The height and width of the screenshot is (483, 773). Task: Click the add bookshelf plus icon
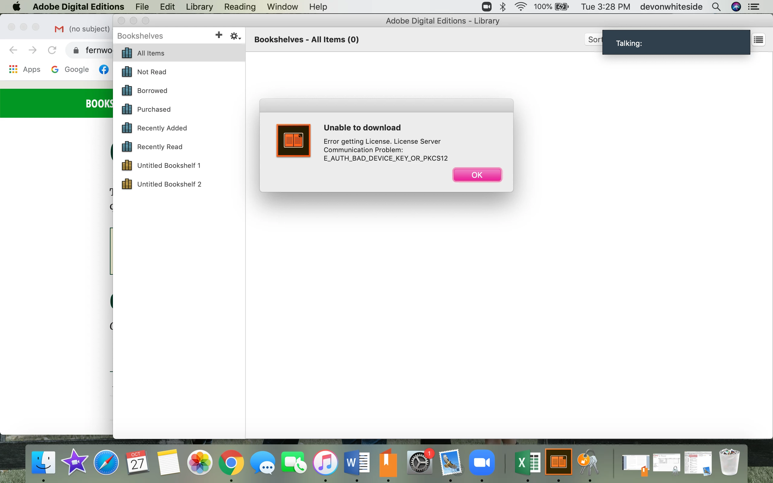tap(219, 35)
